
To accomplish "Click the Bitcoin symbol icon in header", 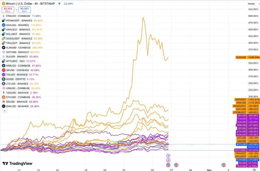I will coord(3,4).
